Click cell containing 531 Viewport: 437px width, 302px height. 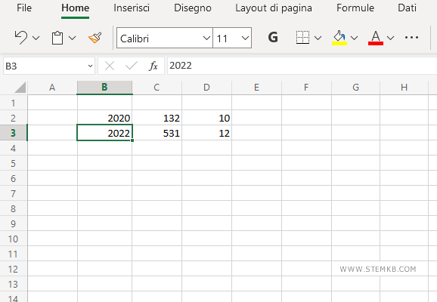coord(157,133)
